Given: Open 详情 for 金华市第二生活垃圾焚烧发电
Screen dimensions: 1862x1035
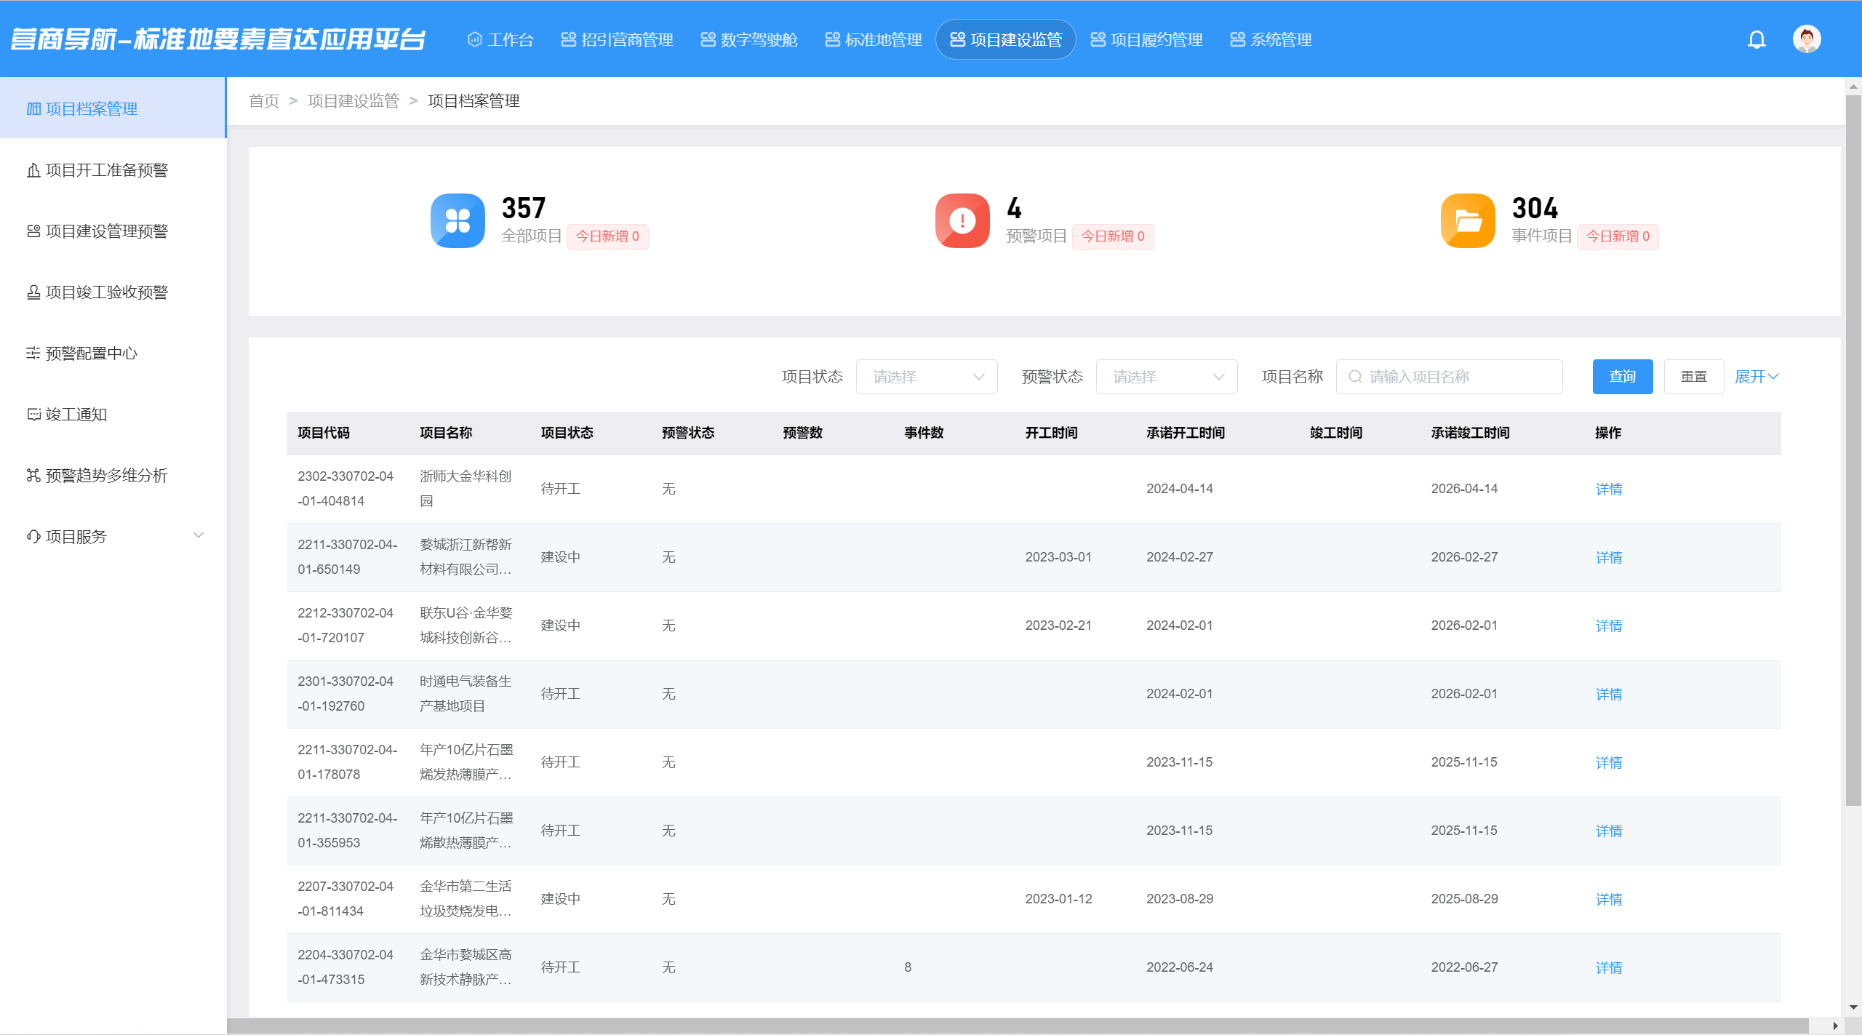Looking at the screenshot, I should [1609, 900].
